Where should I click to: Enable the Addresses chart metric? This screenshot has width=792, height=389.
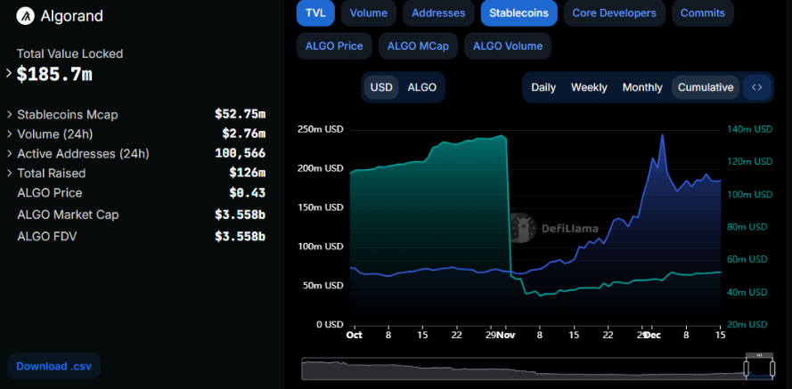[438, 13]
